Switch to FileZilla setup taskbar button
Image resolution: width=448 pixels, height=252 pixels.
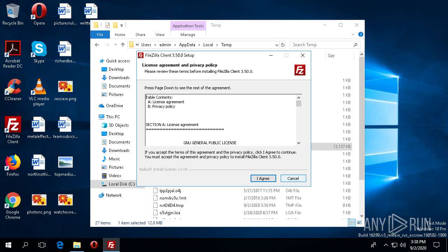pyautogui.click(x=111, y=245)
